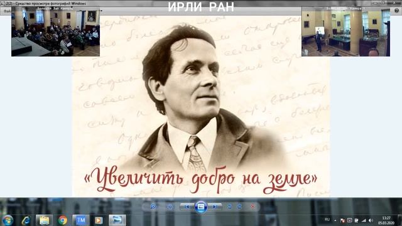Go to the previous photo
The image size is (402, 226).
(x=187, y=207)
